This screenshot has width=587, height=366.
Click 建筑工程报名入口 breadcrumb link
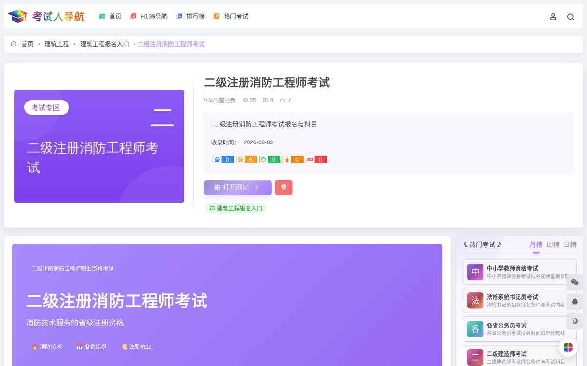click(105, 44)
